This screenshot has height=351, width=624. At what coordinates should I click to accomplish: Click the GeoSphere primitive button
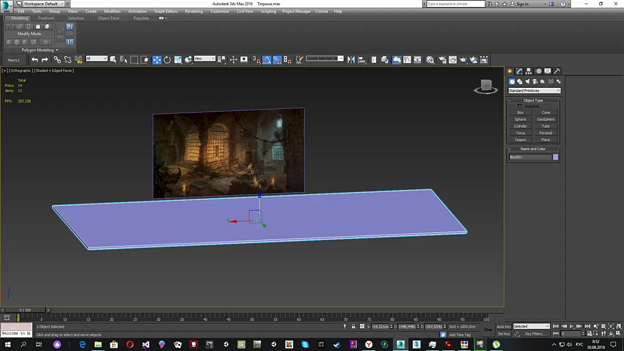[546, 119]
